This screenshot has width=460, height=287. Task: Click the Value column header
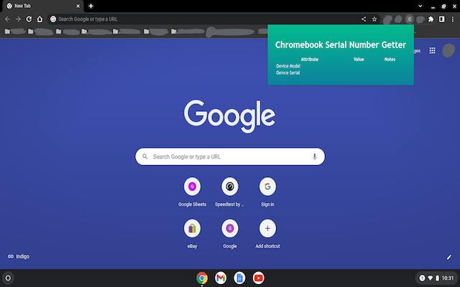(359, 59)
